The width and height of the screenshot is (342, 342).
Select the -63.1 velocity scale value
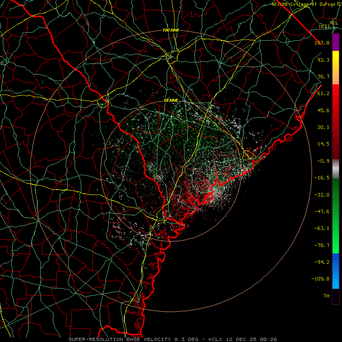[322, 228]
